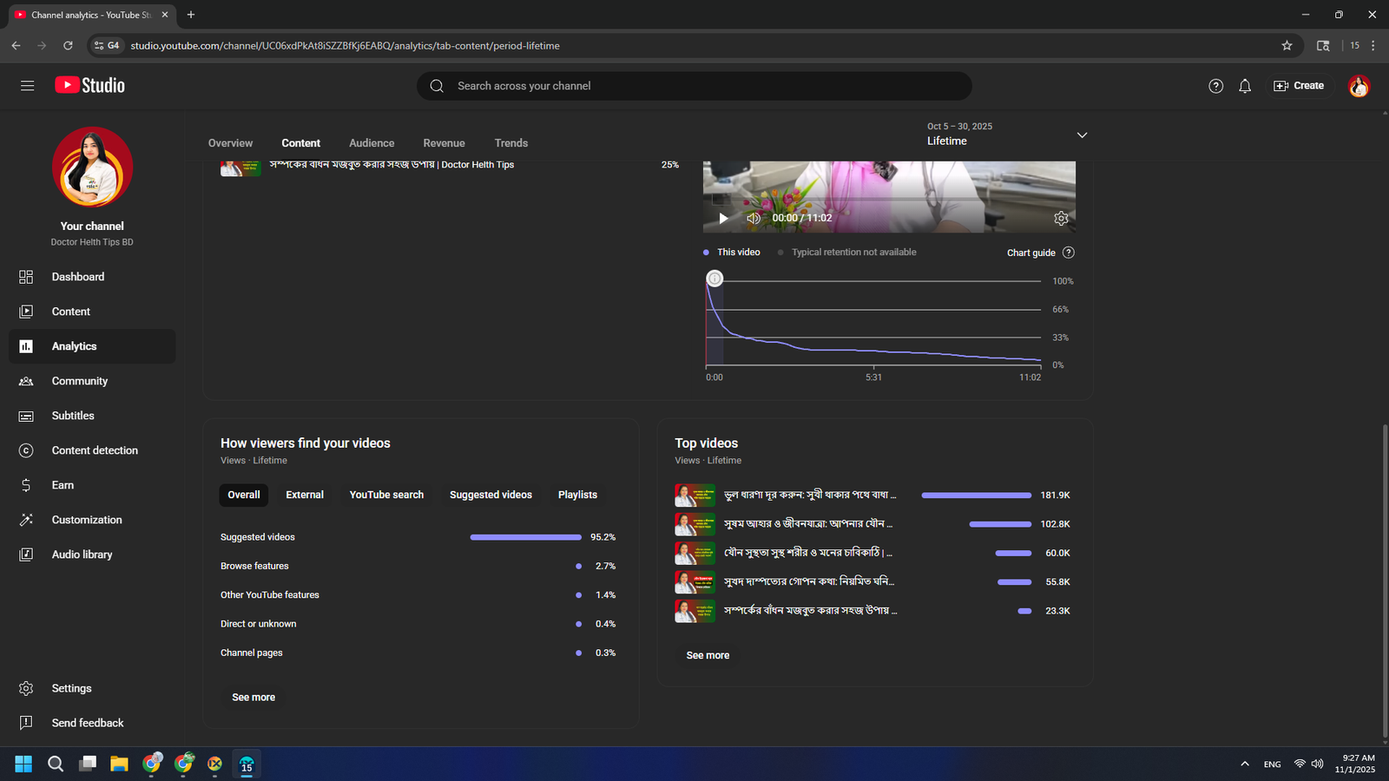Expand the Lifetime date range dropdown
Viewport: 1389px width, 781px height.
(x=1082, y=135)
